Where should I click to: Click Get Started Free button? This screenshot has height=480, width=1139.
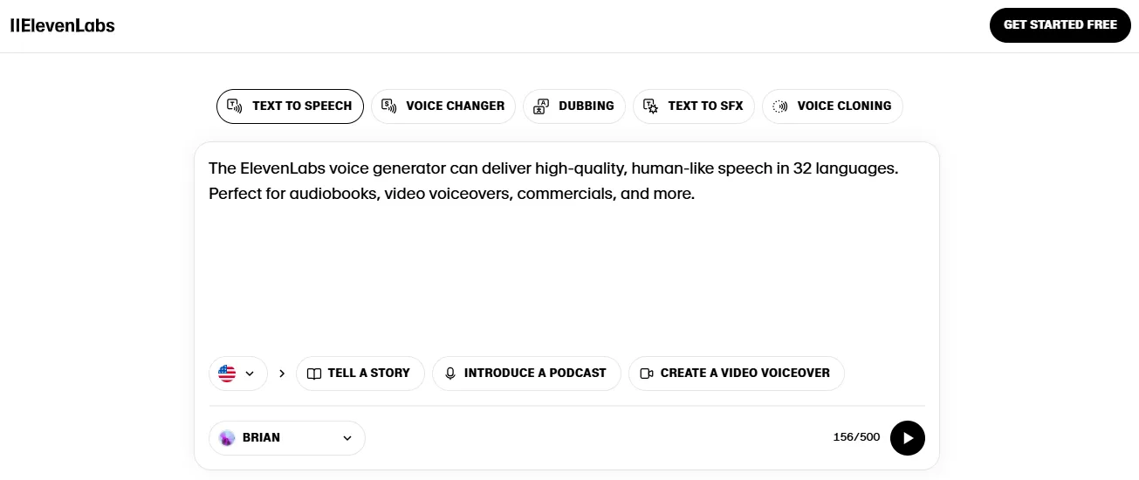(x=1060, y=24)
